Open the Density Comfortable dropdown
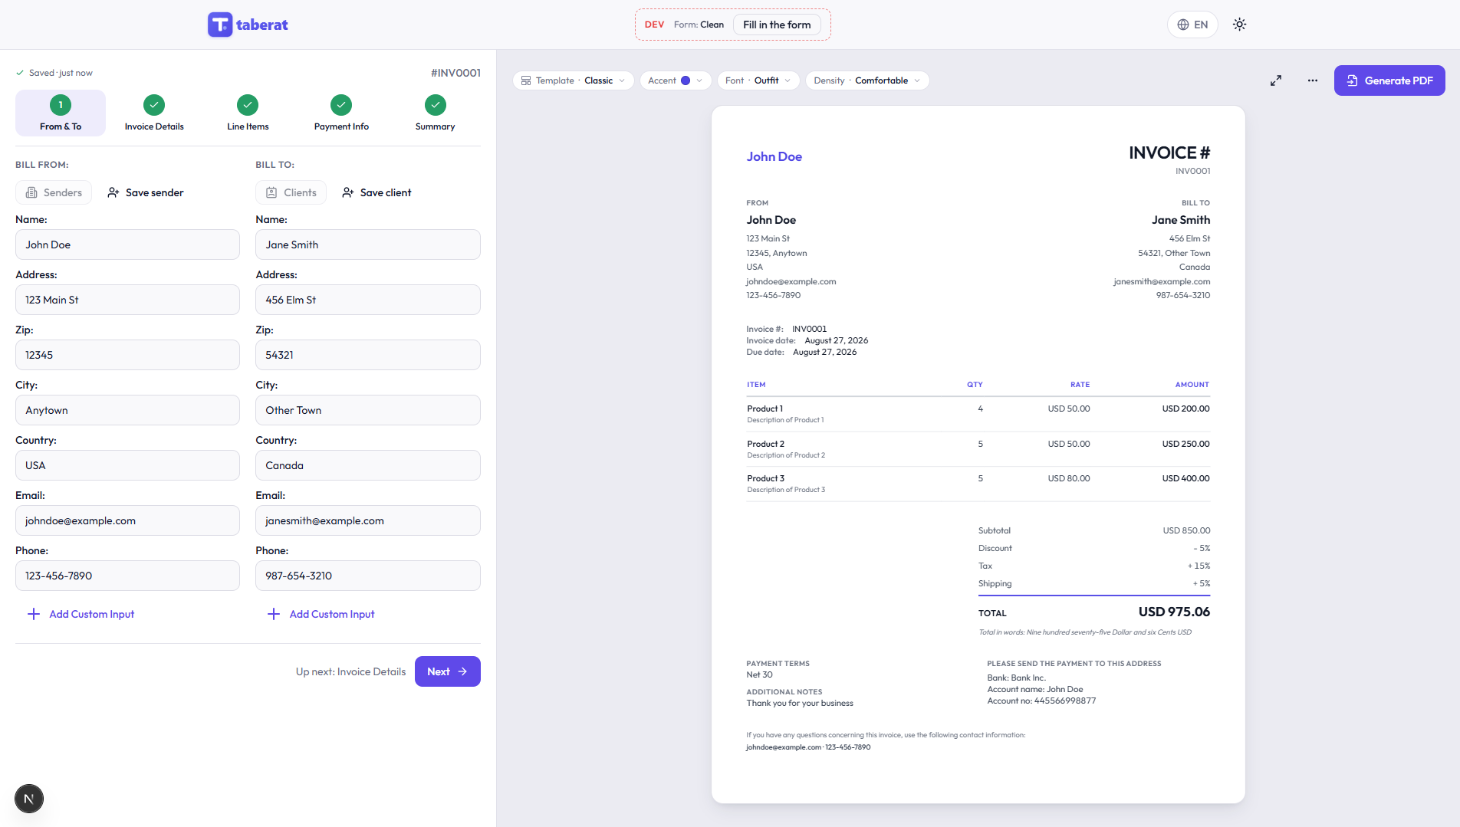This screenshot has height=827, width=1460. coord(867,80)
